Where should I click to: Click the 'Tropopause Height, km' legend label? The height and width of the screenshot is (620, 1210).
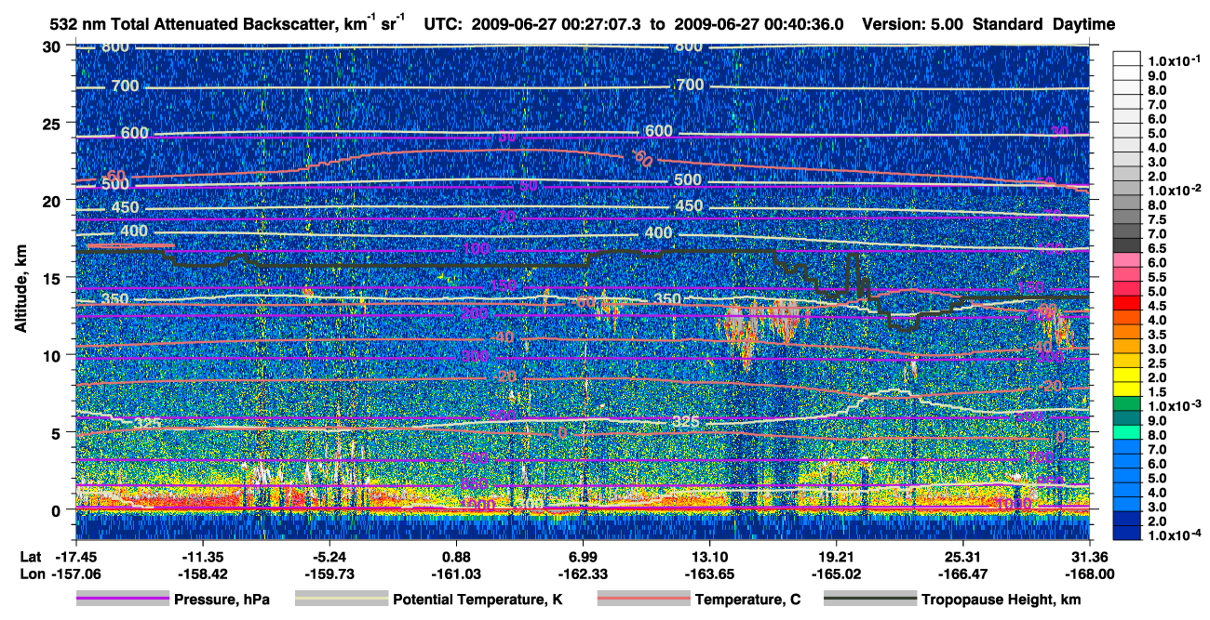pyautogui.click(x=1001, y=600)
